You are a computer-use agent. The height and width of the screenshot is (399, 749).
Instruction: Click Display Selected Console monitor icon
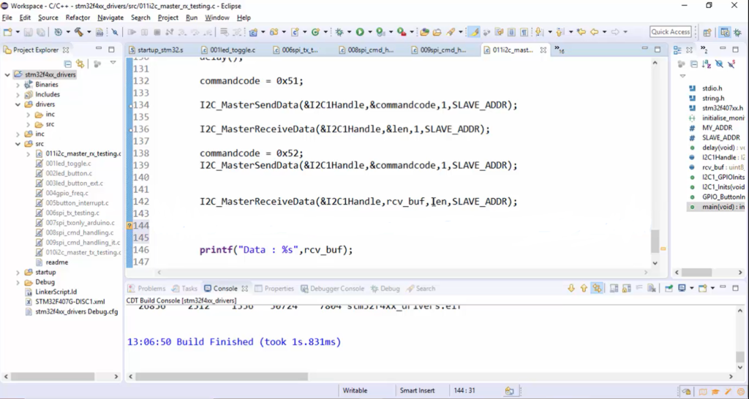coord(682,288)
